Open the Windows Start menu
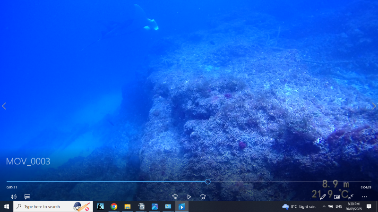This screenshot has height=212, width=378. pos(7,206)
